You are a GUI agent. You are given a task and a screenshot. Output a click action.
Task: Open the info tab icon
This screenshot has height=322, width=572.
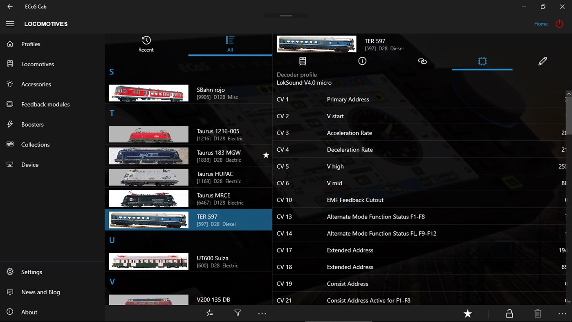362,61
